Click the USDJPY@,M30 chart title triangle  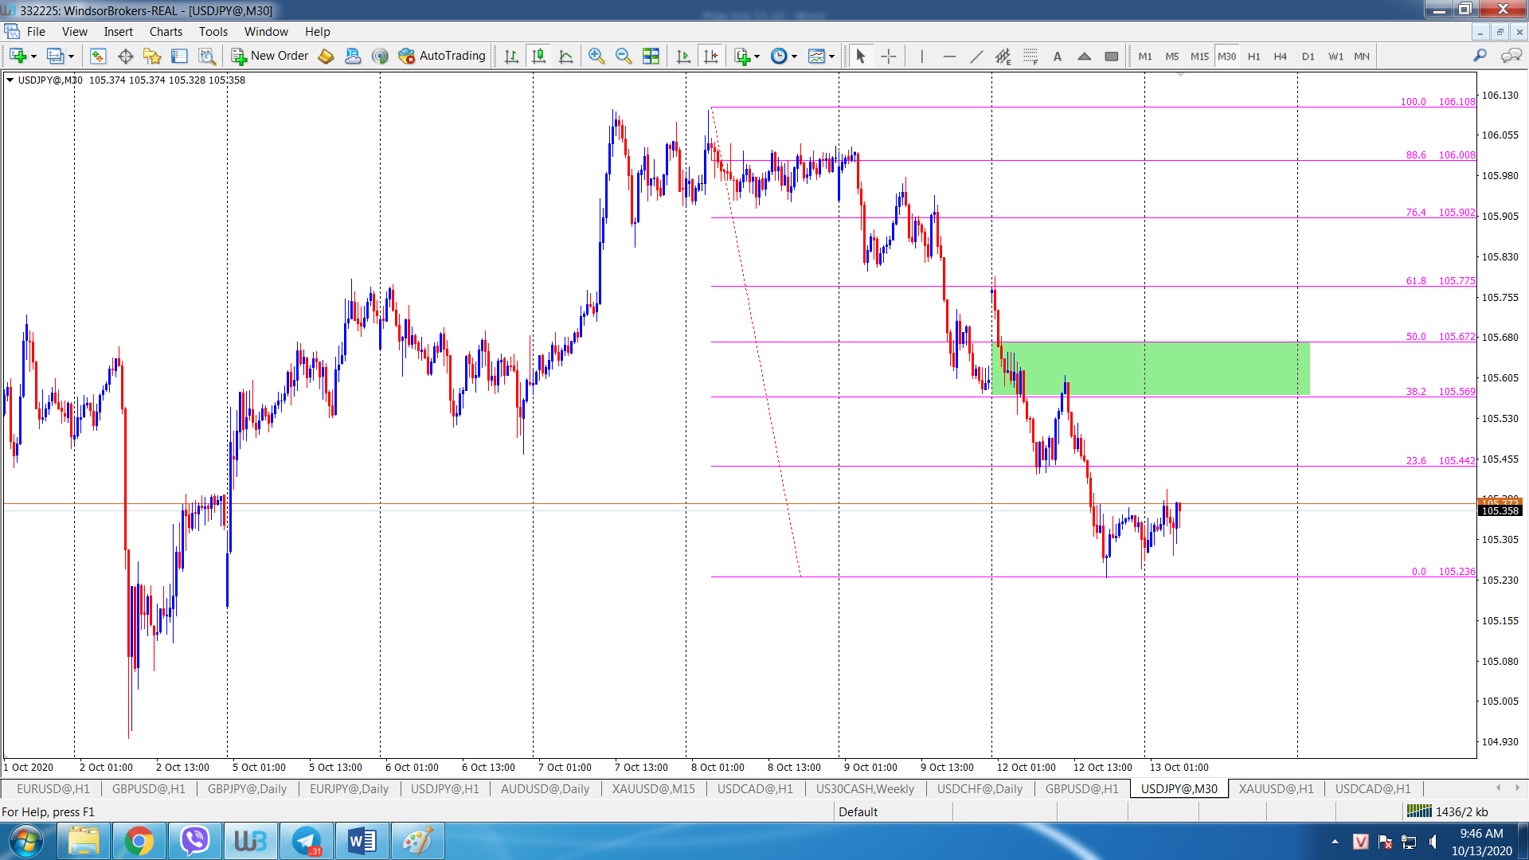coord(10,80)
